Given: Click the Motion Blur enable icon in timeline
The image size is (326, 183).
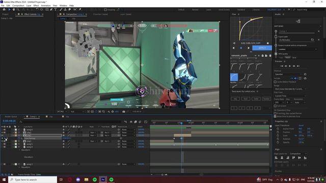Looking at the screenshot, I should pyautogui.click(x=140, y=122).
